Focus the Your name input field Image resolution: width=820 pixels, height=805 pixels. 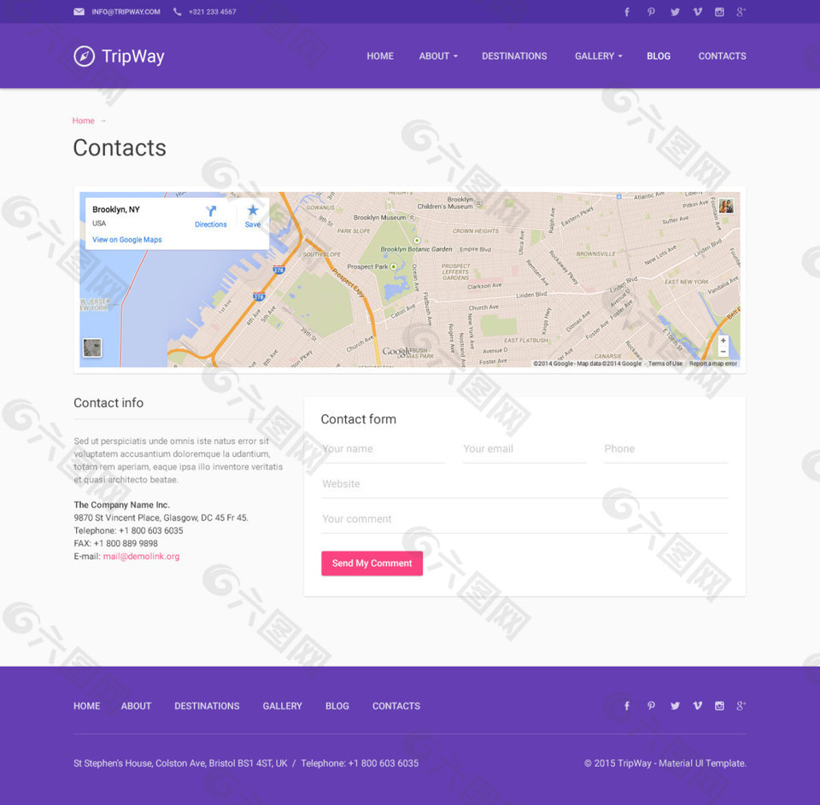[x=383, y=449]
